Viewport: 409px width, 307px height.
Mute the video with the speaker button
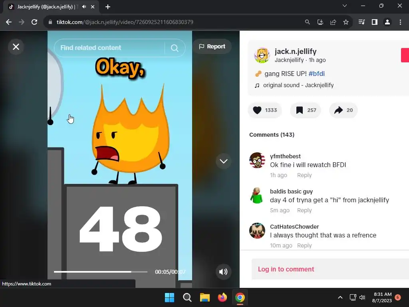(223, 272)
